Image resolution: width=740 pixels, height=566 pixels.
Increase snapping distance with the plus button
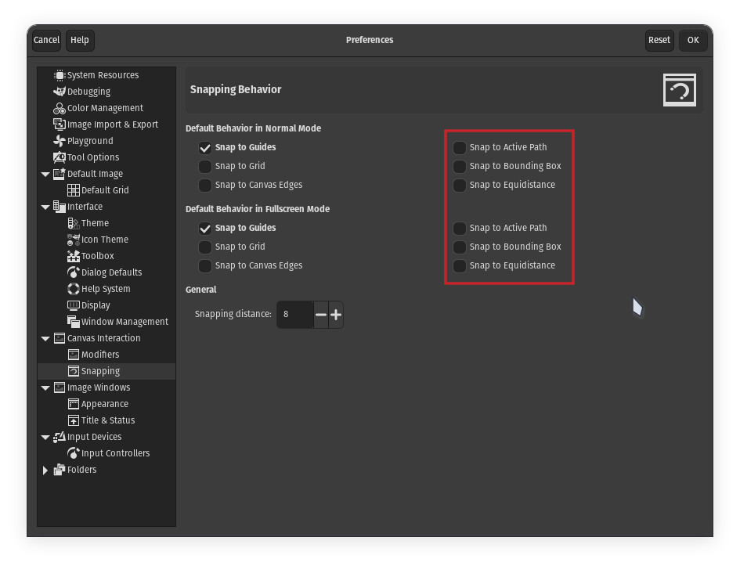tap(335, 315)
